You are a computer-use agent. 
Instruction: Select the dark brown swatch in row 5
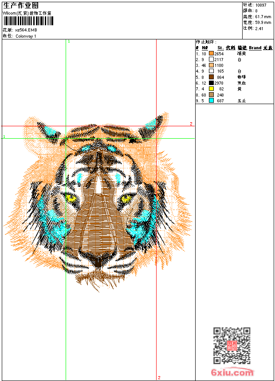point(211,77)
